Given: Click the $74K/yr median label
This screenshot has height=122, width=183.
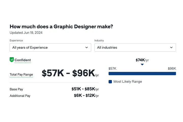Looking at the screenshot, I should coord(142,60).
